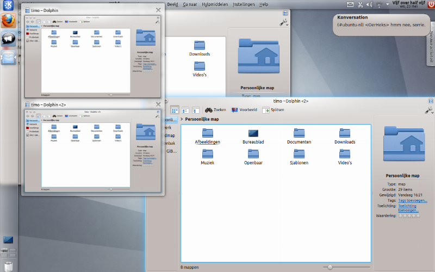The width and height of the screenshot is (435, 272).
Task: Click the volume speaker tray icon
Action: coord(369,4)
